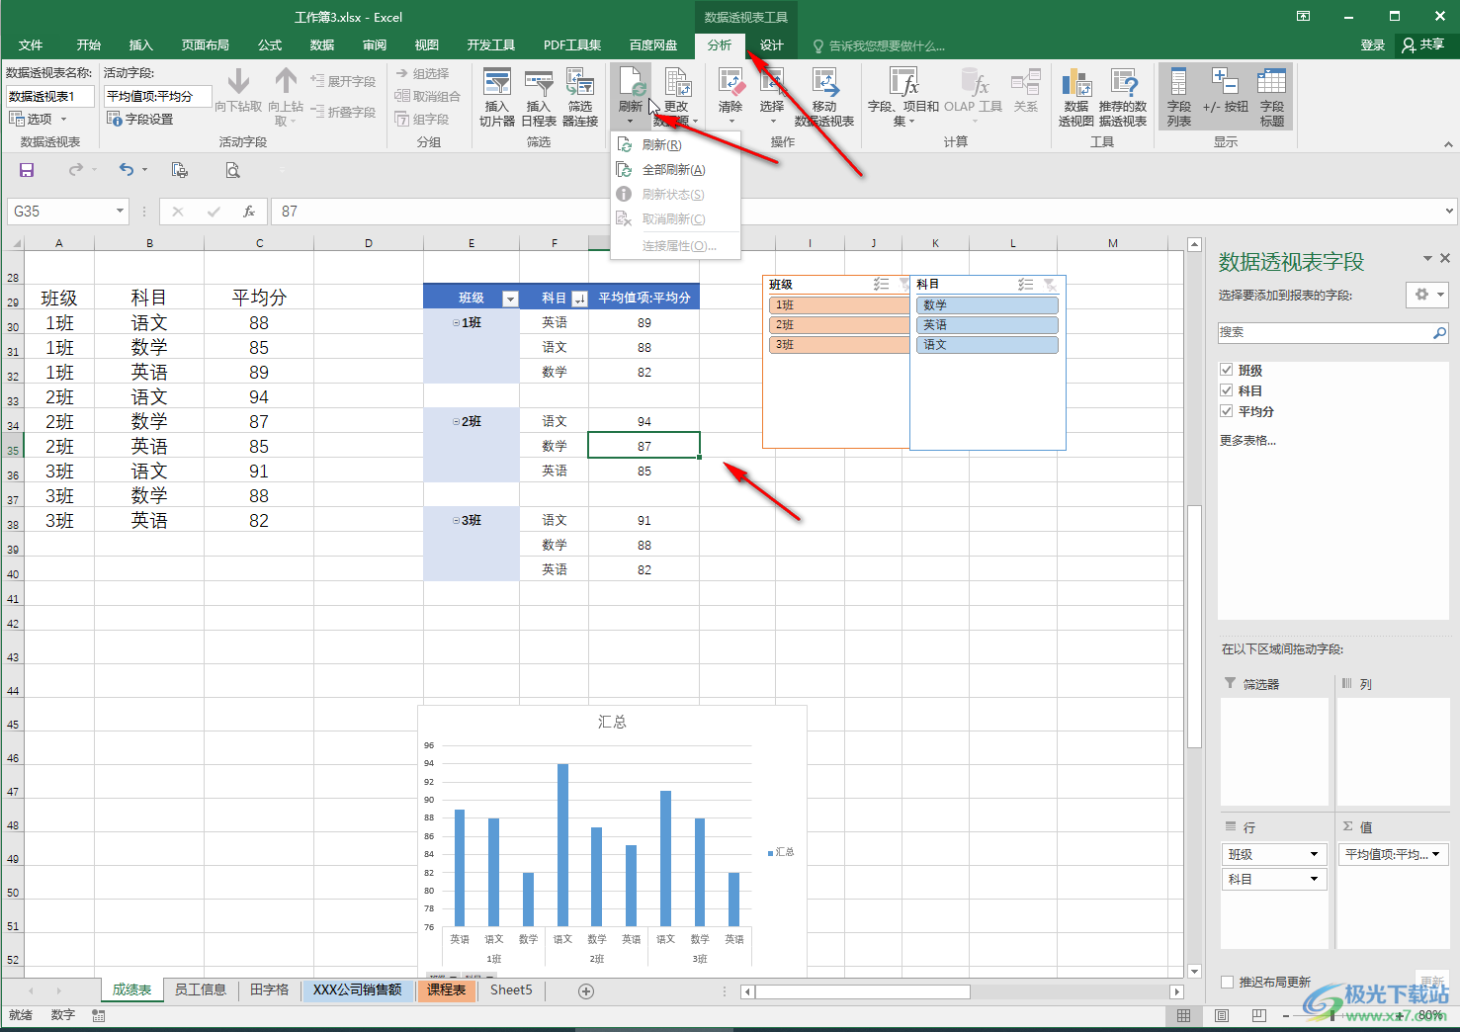Switch to the 课程表 sheet tab

click(447, 989)
